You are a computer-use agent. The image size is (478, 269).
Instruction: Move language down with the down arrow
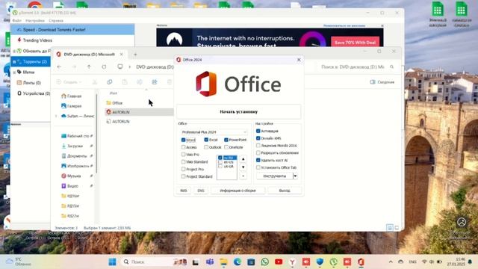[243, 167]
